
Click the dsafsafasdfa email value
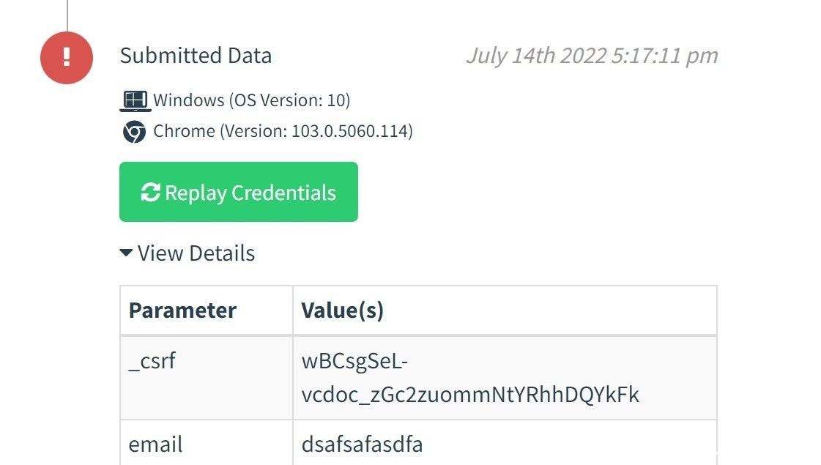pos(363,444)
